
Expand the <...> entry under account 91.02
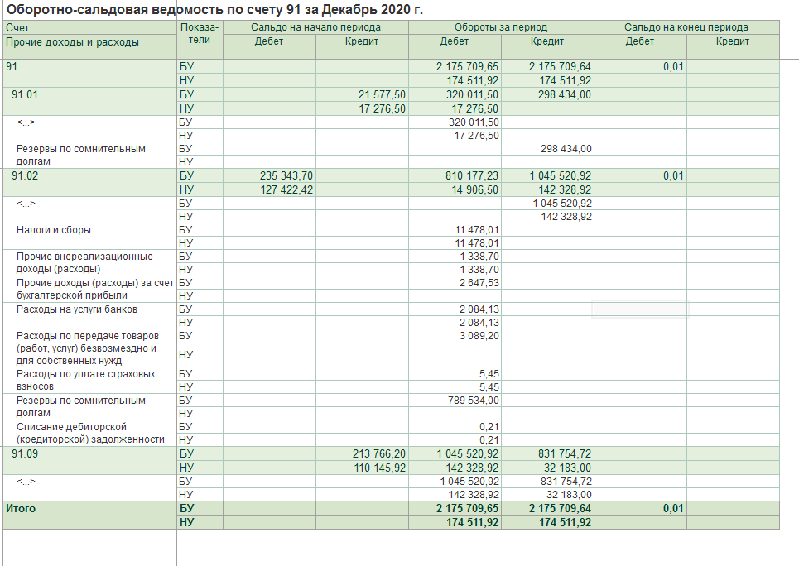coord(26,204)
